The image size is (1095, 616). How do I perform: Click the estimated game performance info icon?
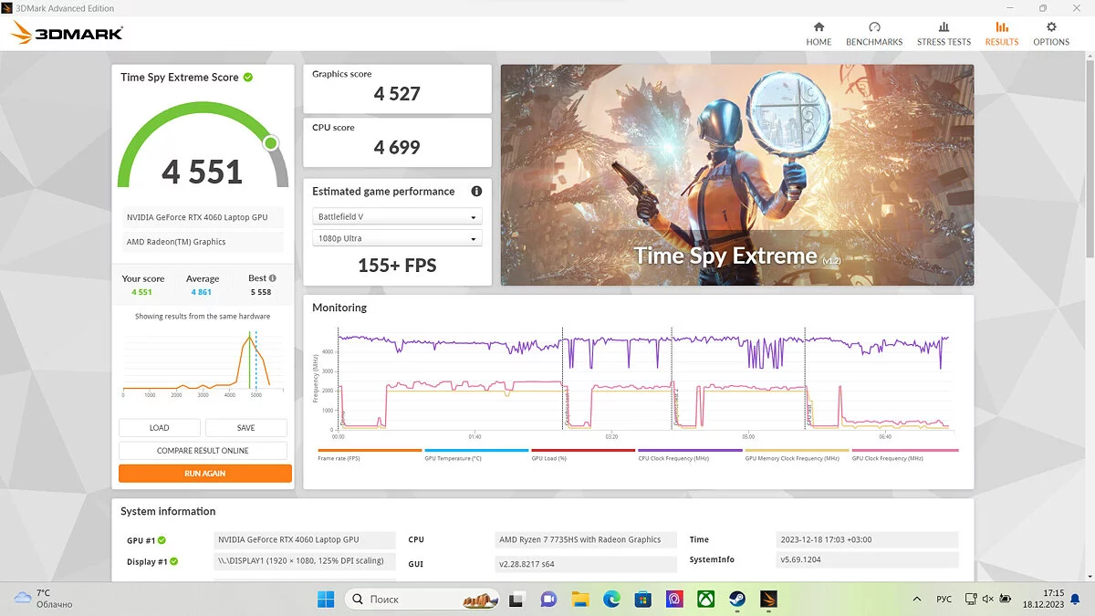click(x=475, y=192)
